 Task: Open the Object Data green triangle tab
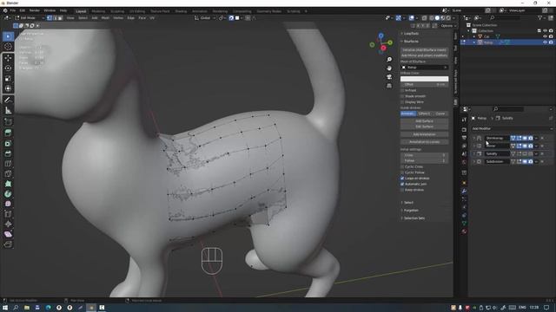(x=464, y=224)
